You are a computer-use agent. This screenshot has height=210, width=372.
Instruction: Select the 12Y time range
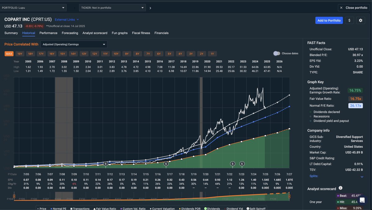(x=95, y=54)
